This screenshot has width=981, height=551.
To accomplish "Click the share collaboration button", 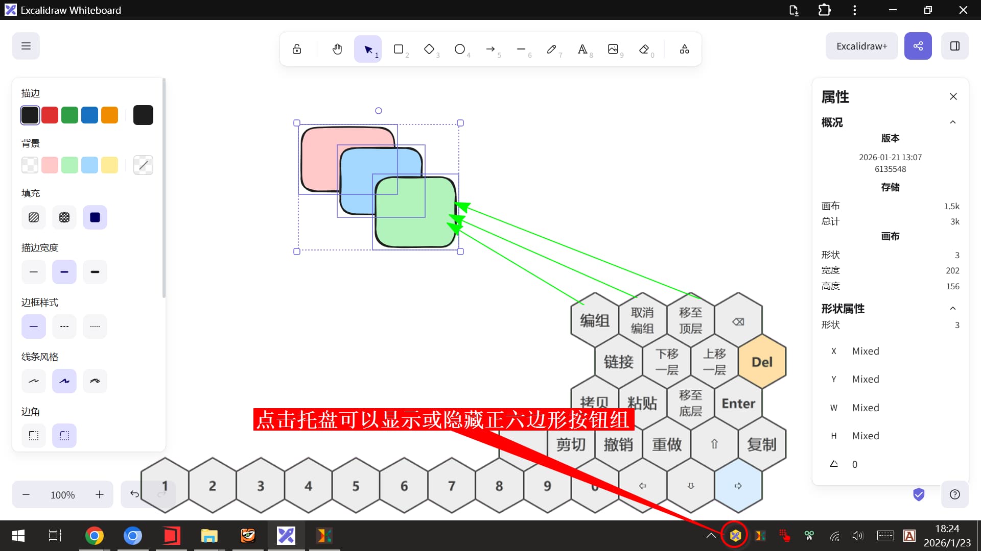I will coord(918,46).
